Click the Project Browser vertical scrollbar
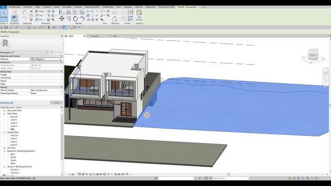 pyautogui.click(x=62, y=137)
